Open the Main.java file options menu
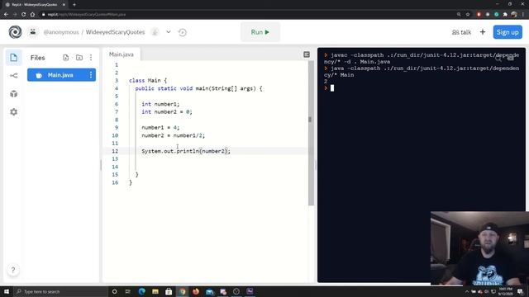529x297 pixels. [91, 75]
